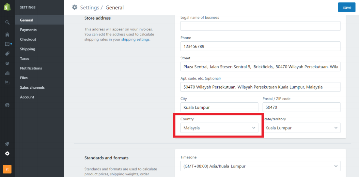
Task: Click the Standards and formats heading
Action: [106, 158]
